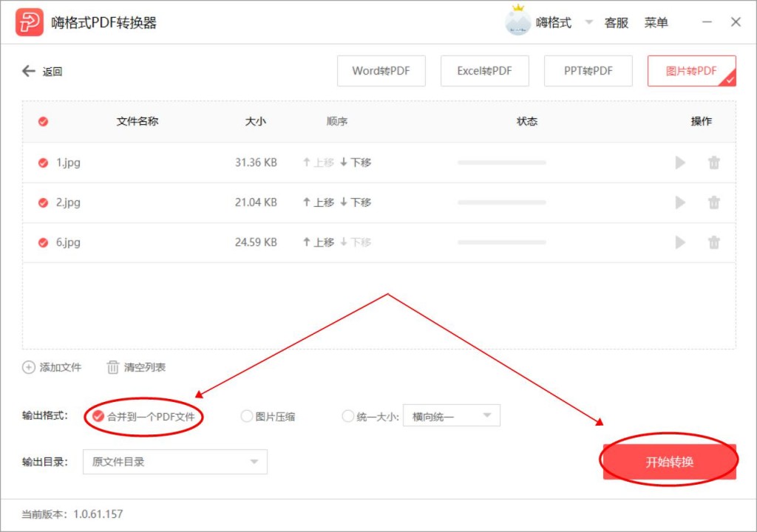Close the converter window

736,22
